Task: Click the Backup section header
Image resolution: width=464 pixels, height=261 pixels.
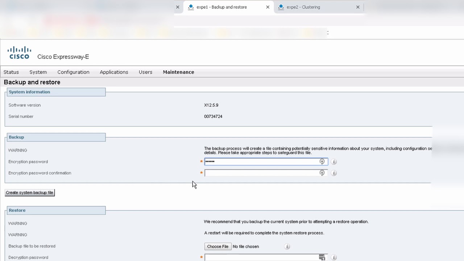Action: 56,137
